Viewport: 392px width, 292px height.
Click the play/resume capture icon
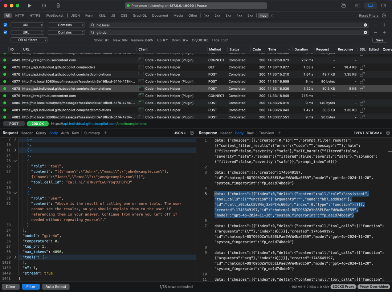29,5
